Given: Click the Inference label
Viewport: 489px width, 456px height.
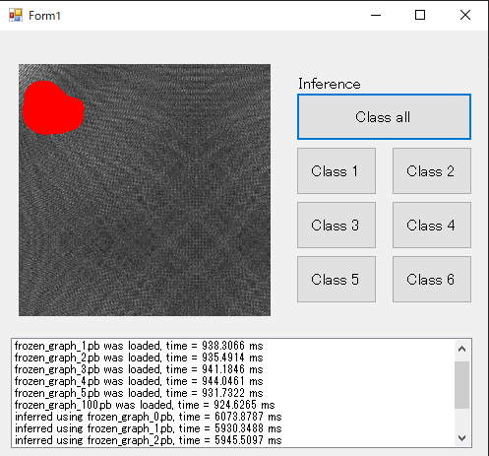Looking at the screenshot, I should point(330,84).
